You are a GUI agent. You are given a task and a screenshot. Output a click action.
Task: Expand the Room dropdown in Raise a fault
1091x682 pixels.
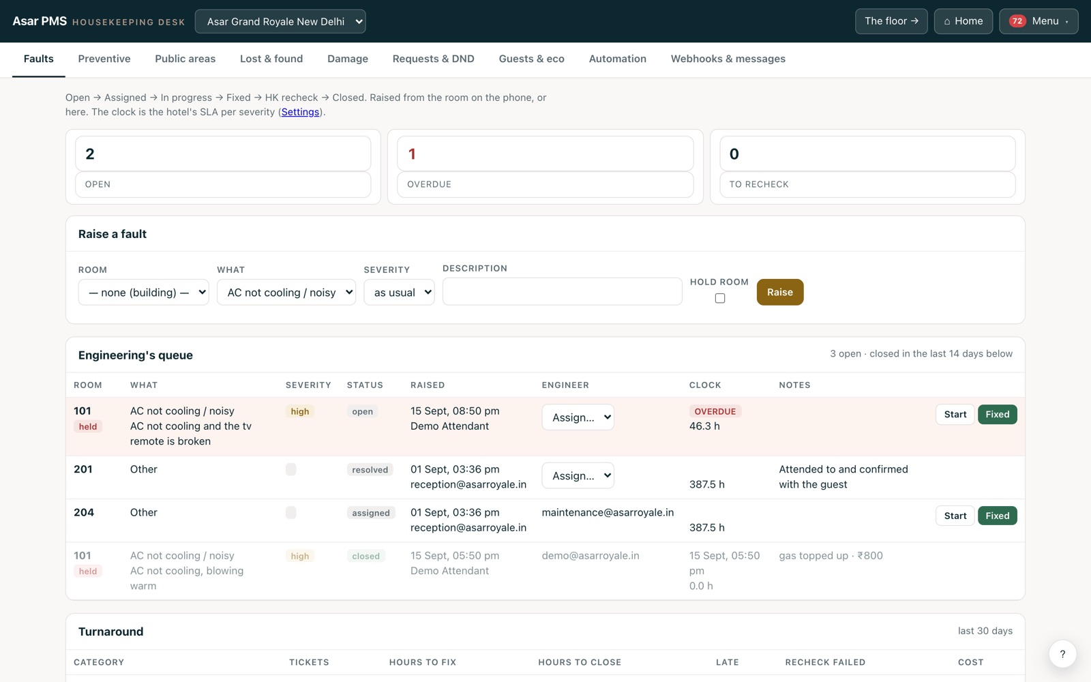click(x=143, y=292)
